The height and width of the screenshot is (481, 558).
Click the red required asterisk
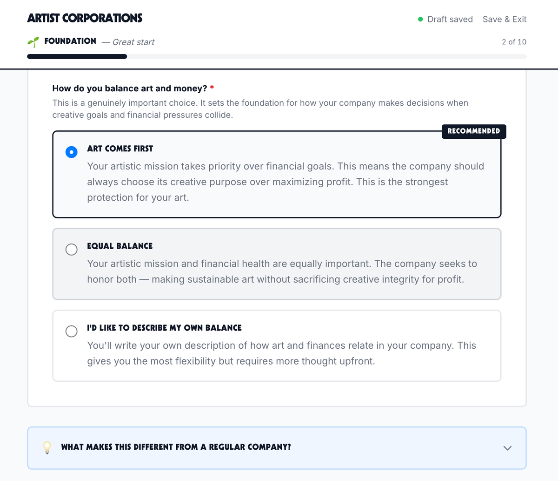tap(212, 88)
